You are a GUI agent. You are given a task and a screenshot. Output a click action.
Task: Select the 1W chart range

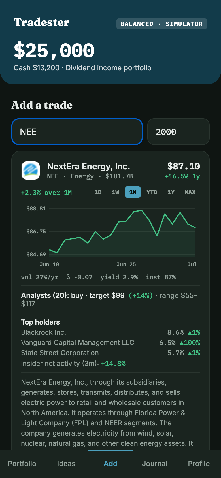coord(115,192)
